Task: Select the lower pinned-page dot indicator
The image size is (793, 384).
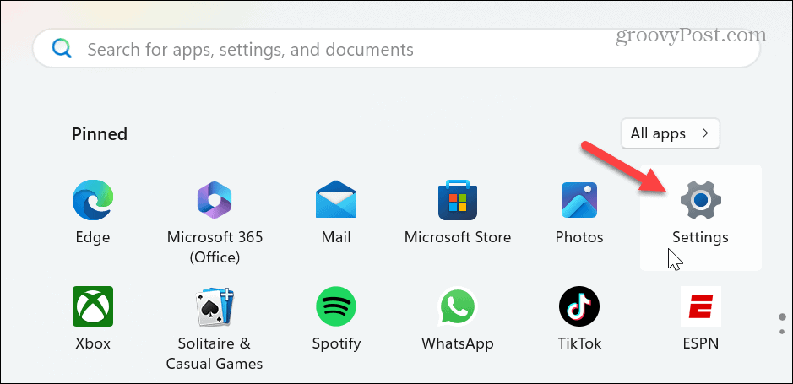Action: point(782,332)
